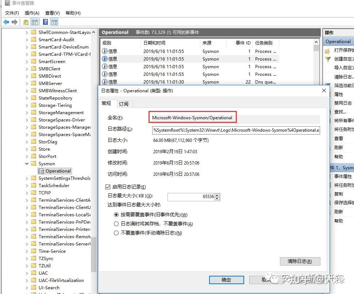Click 清除日志... in the actions pane

coord(344,77)
